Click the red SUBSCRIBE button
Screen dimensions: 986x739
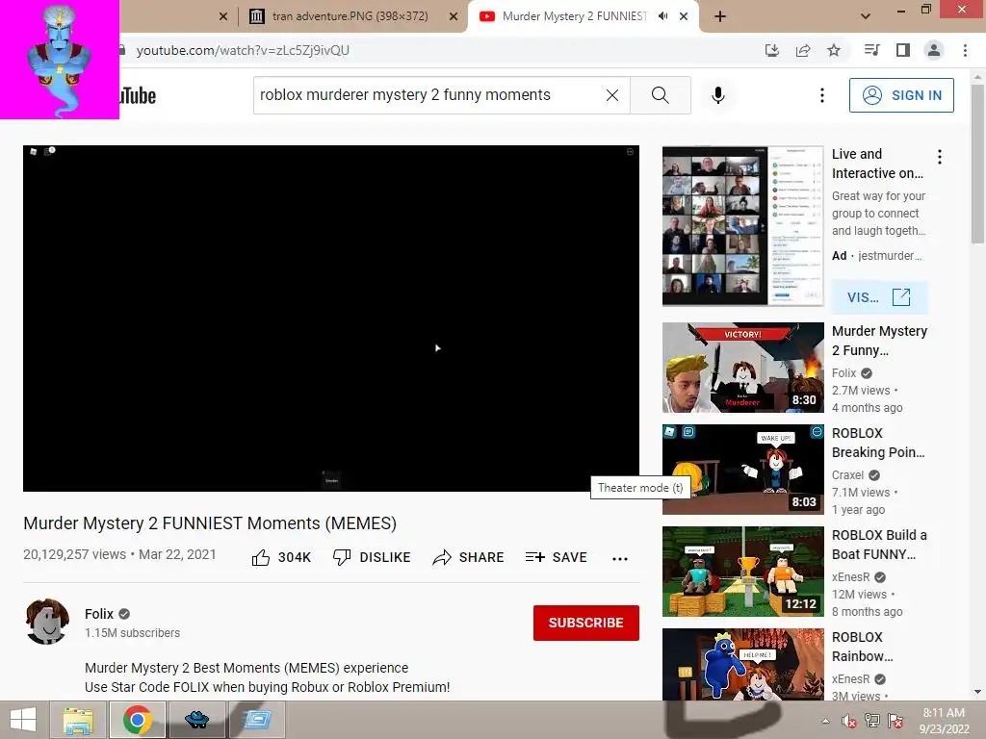(x=586, y=623)
